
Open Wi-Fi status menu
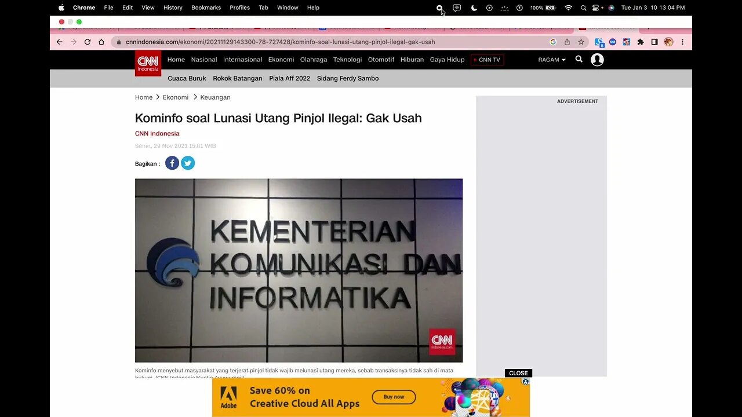point(568,8)
